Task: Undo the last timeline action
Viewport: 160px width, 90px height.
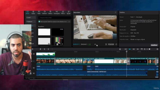Action: pyautogui.click(x=32, y=49)
